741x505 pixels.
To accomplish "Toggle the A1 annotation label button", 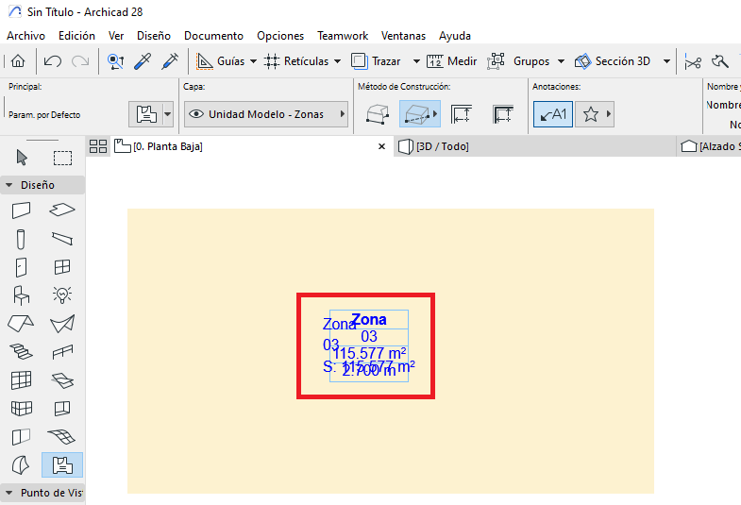I will click(x=552, y=114).
